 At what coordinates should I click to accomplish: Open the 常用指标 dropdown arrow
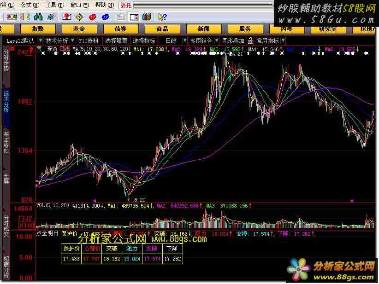coord(283,41)
